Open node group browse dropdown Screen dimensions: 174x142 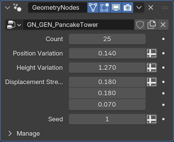(x=13, y=25)
